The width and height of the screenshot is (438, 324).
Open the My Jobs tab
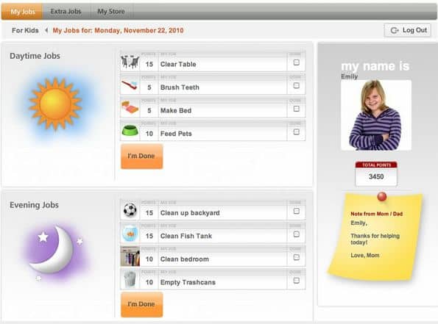click(x=22, y=12)
